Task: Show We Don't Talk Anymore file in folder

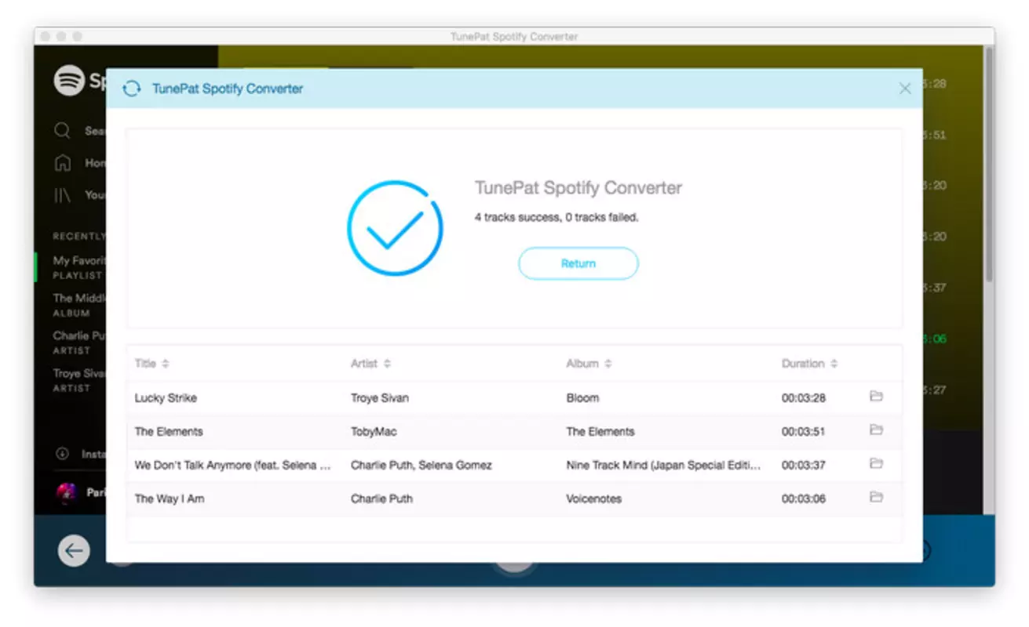Action: pos(876,464)
